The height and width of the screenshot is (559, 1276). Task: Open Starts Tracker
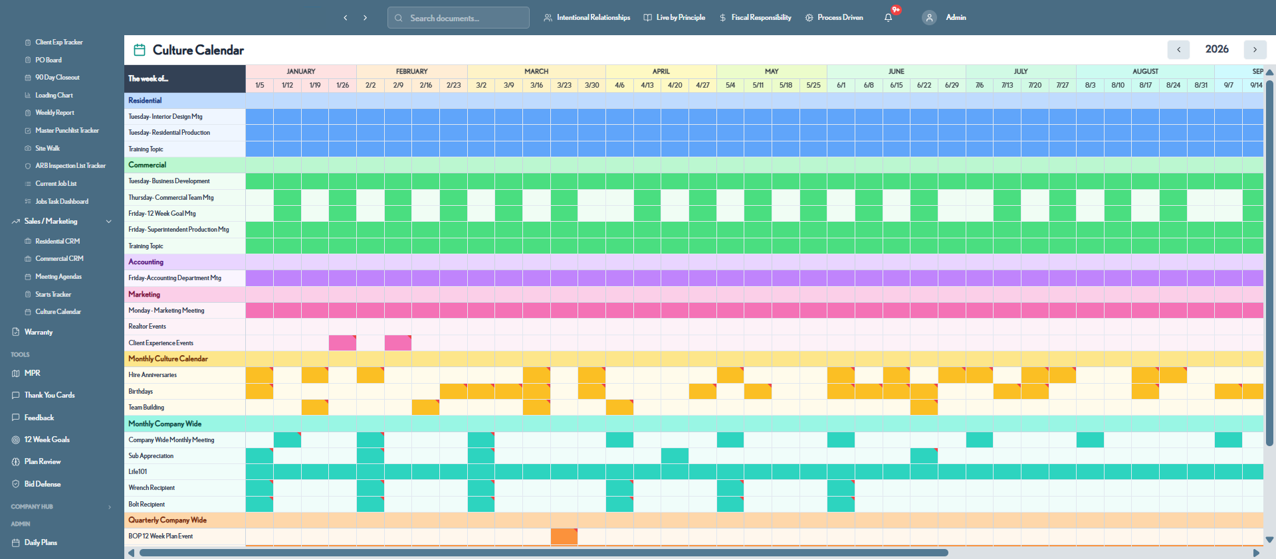tap(53, 295)
